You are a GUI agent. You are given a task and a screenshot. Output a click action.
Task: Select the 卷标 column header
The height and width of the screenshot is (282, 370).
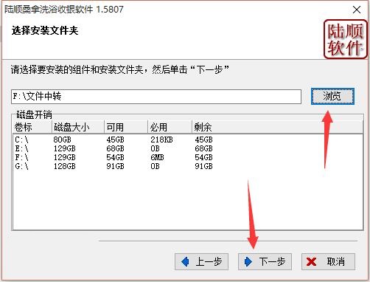pyautogui.click(x=32, y=127)
